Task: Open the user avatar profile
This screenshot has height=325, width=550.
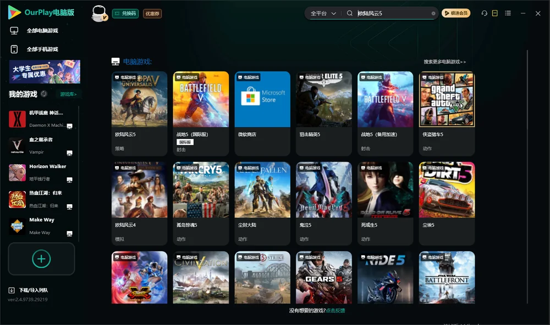Action: pyautogui.click(x=99, y=13)
